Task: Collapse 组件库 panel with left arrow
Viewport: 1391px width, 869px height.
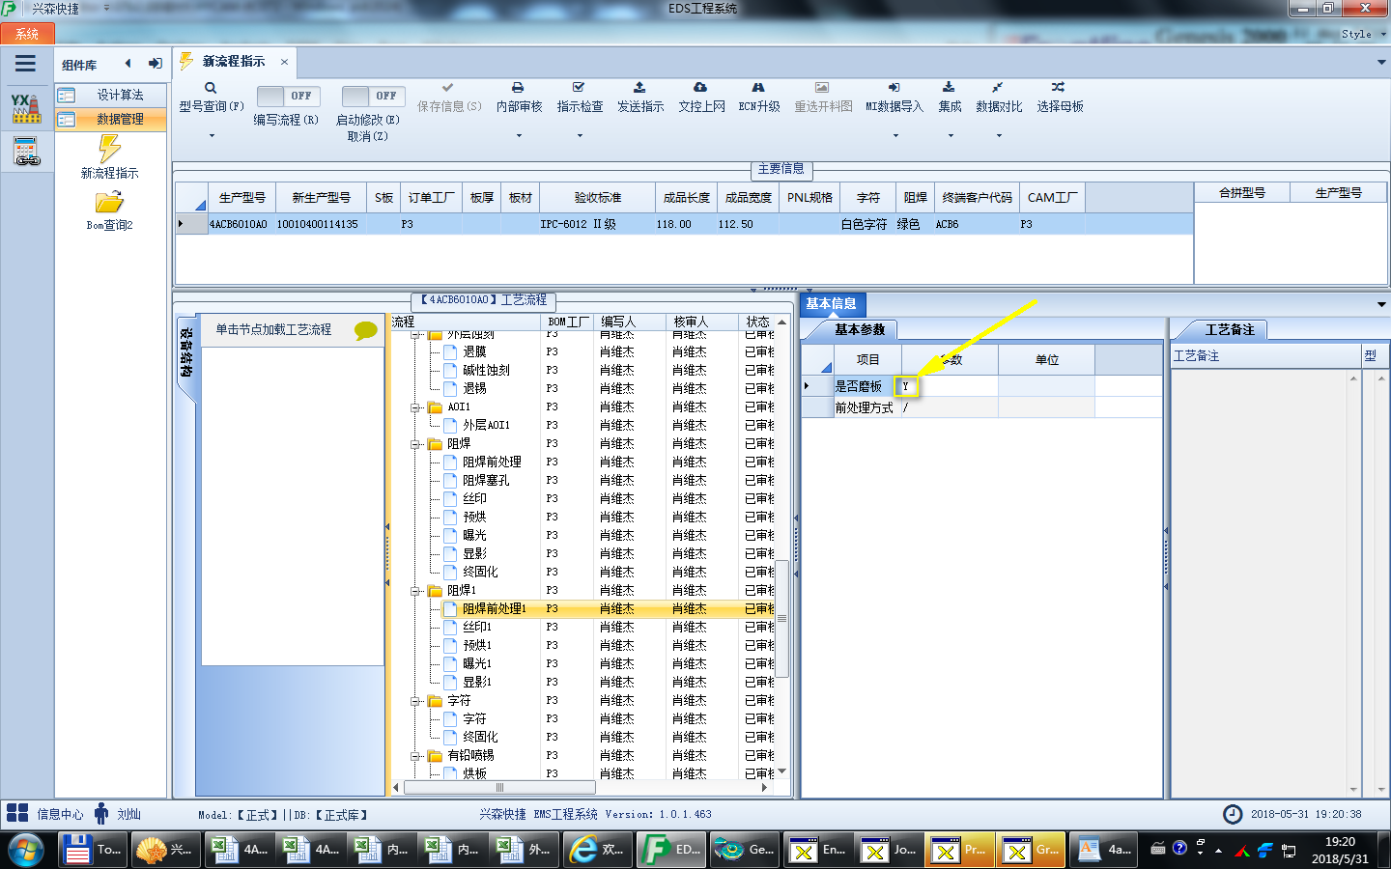Action: click(x=128, y=64)
